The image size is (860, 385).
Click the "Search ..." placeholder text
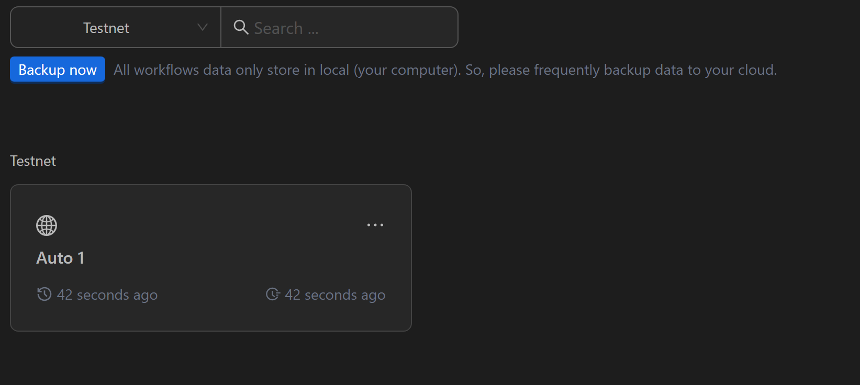(286, 28)
